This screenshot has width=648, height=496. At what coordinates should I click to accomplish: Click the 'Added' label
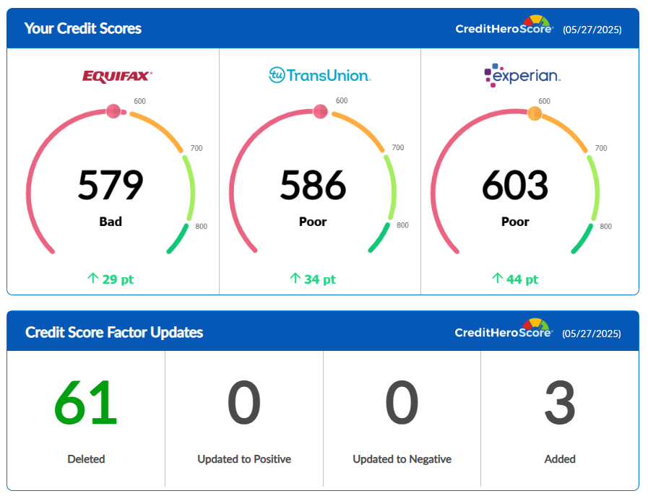(x=560, y=459)
